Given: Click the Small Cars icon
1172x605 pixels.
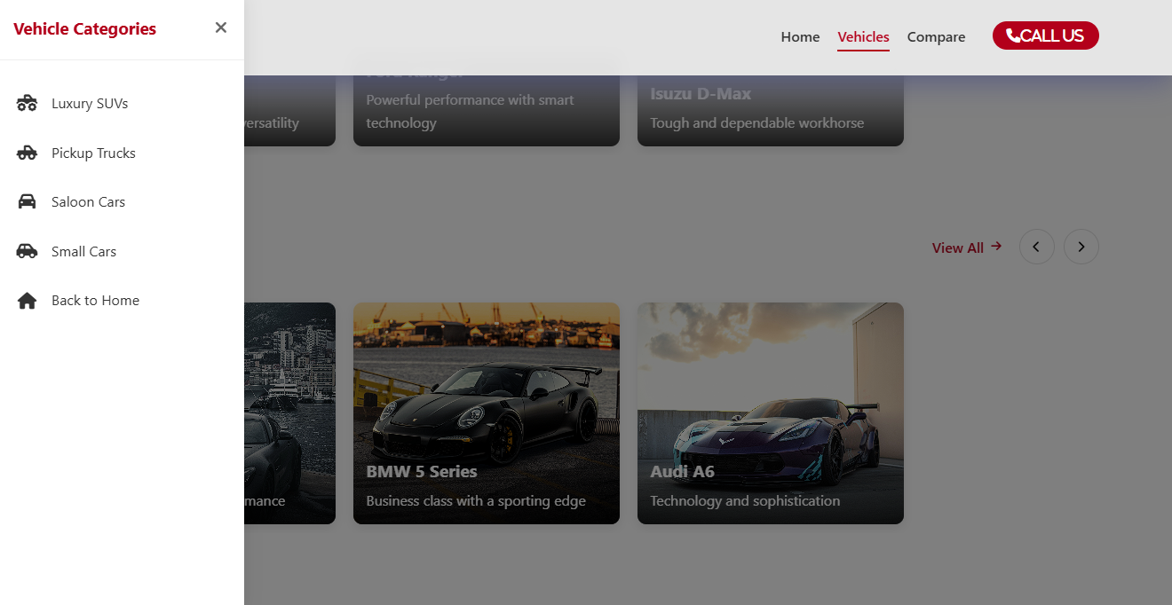Looking at the screenshot, I should [x=27, y=251].
